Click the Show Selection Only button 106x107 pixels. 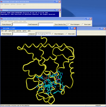tap(60, 24)
